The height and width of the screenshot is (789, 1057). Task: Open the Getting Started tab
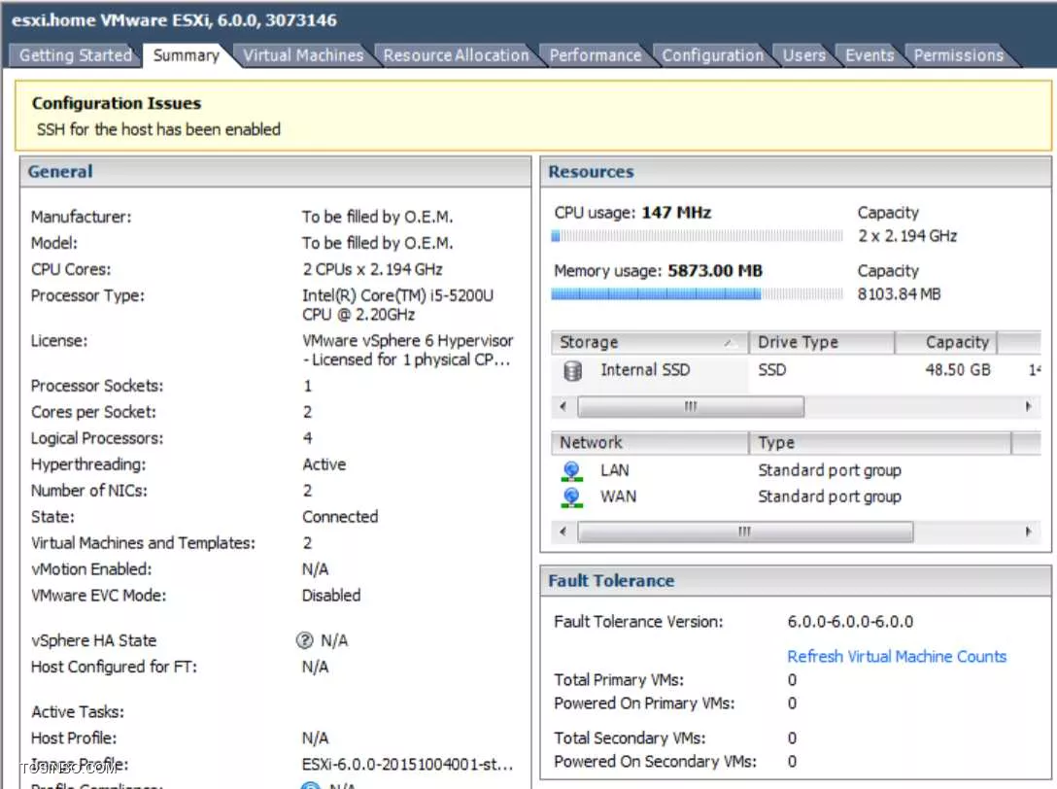(x=76, y=55)
